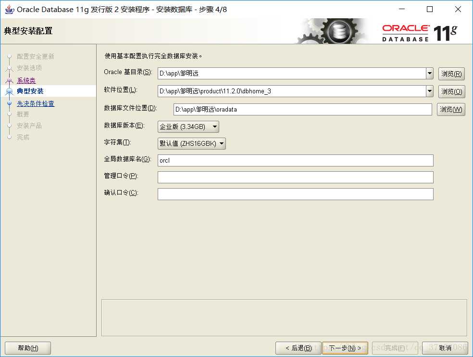Click the 典型安装配置 page heading
Screen dimensions: 473x357
pyautogui.click(x=28, y=31)
